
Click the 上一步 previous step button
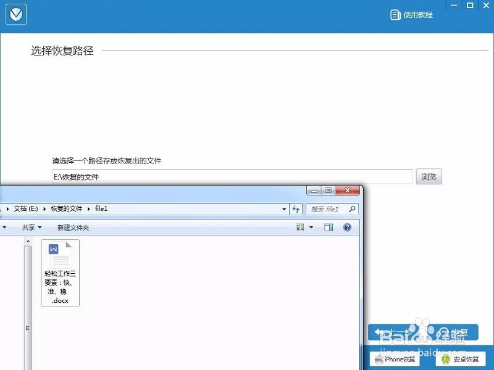click(395, 332)
